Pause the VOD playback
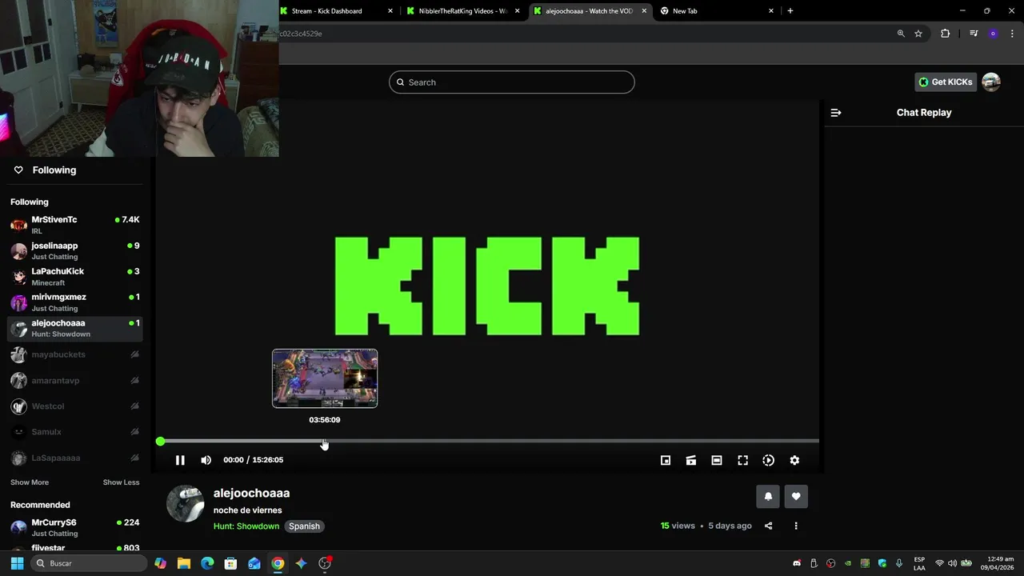The image size is (1024, 576). pos(180,460)
